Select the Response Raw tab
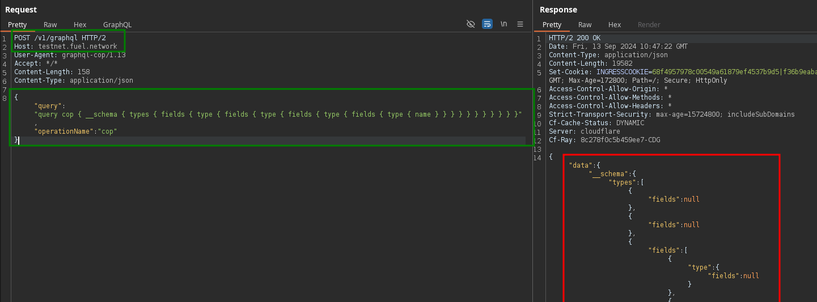Viewport: 817px width, 302px height. [x=585, y=25]
